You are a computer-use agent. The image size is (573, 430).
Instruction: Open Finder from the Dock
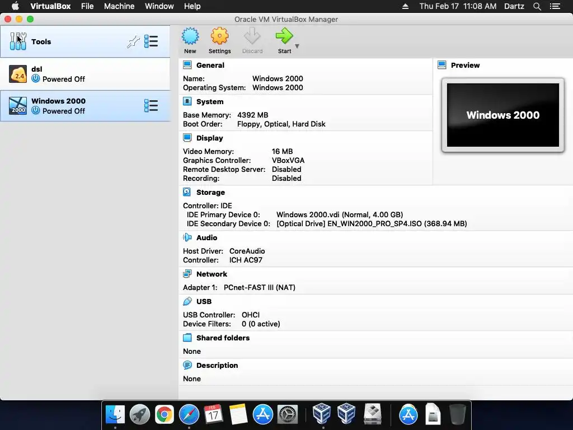(115, 415)
